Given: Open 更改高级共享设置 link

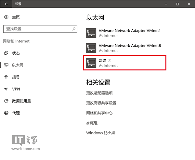Looking at the screenshot, I should (101, 103).
